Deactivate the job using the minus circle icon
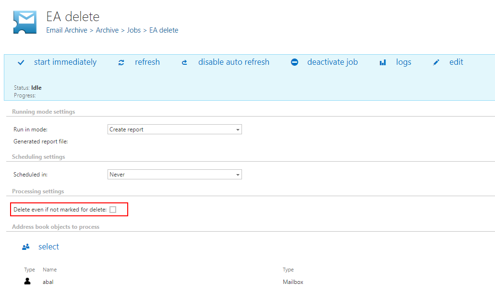The width and height of the screenshot is (495, 294). click(294, 62)
